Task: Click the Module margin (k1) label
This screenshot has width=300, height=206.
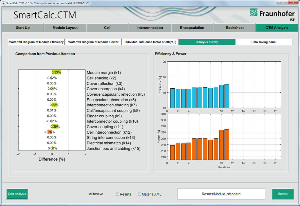Action: click(104, 73)
